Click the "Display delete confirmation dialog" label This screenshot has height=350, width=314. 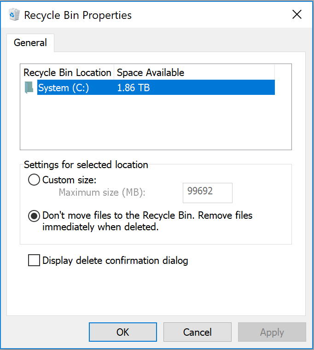pyautogui.click(x=115, y=261)
